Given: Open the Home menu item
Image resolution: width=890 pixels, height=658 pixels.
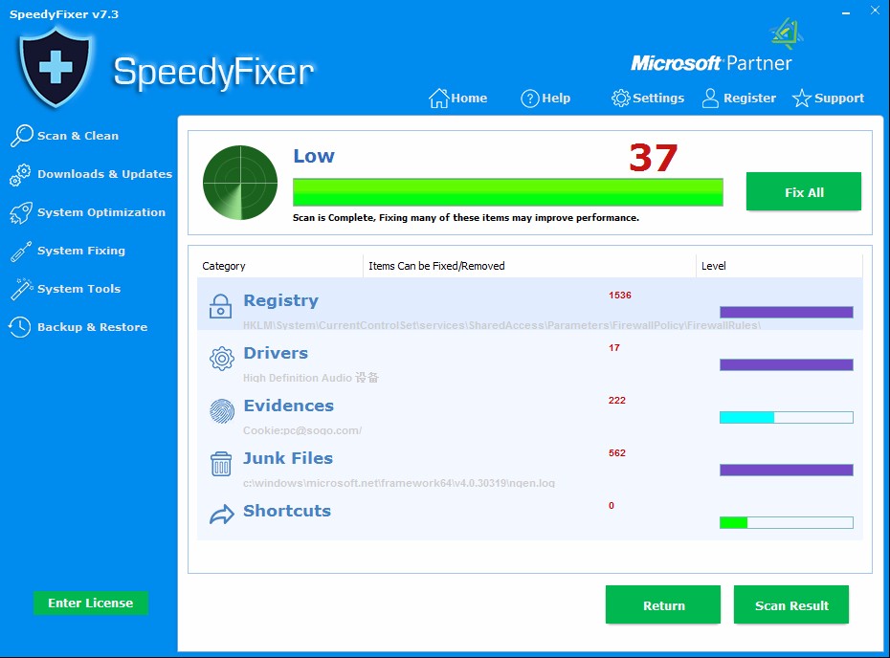Looking at the screenshot, I should (x=458, y=99).
